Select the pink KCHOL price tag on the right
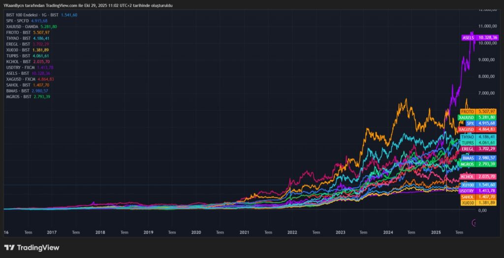Viewport: 504px width, 258px height. [x=478, y=176]
